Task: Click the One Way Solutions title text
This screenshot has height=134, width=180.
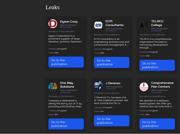Action: (67, 85)
